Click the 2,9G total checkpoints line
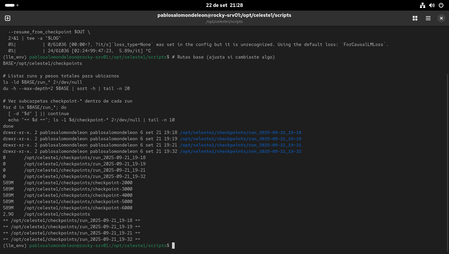The image size is (449, 254). pyautogui.click(x=46, y=214)
